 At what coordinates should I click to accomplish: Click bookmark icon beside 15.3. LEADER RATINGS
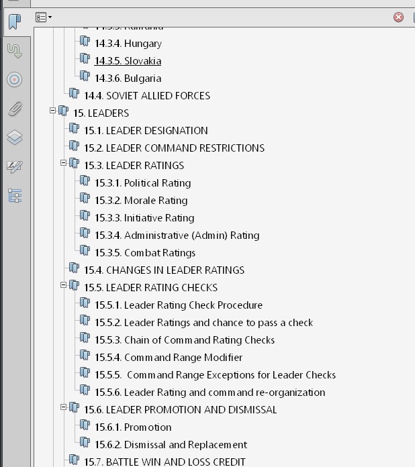[74, 163]
